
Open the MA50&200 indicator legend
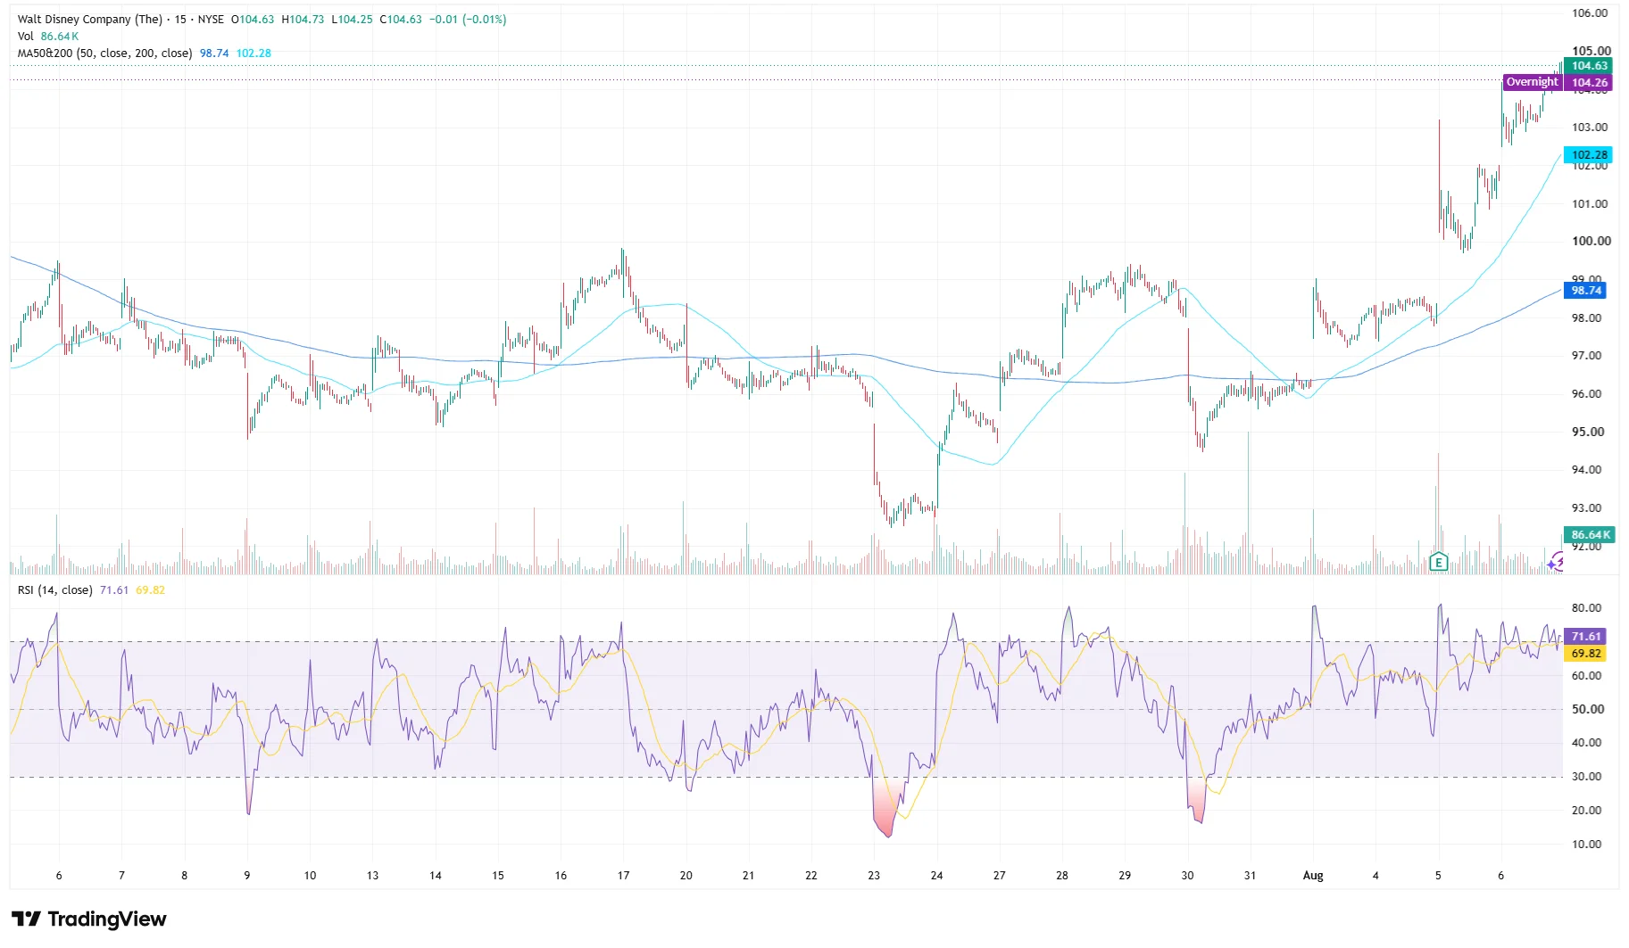(104, 54)
